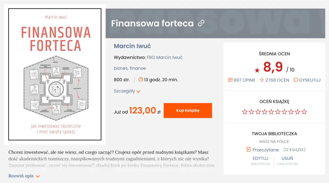The height and width of the screenshot is (183, 329).
Task: Open the author link Marcin Iwuć
Action: [132, 46]
